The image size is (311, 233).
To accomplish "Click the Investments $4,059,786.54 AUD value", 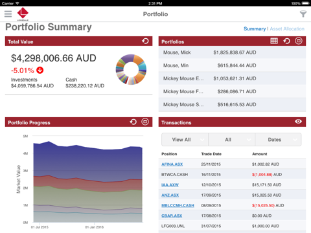I will [x=32, y=86].
